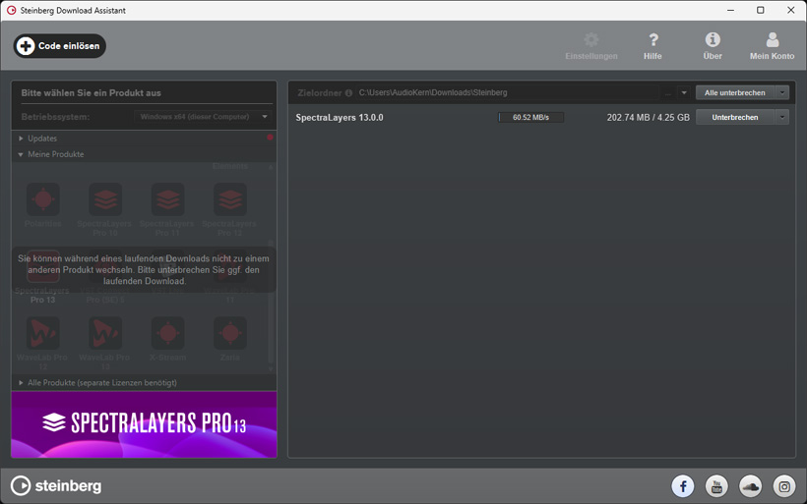Open the Hilfe question mark icon
This screenshot has width=807, height=504.
[652, 39]
